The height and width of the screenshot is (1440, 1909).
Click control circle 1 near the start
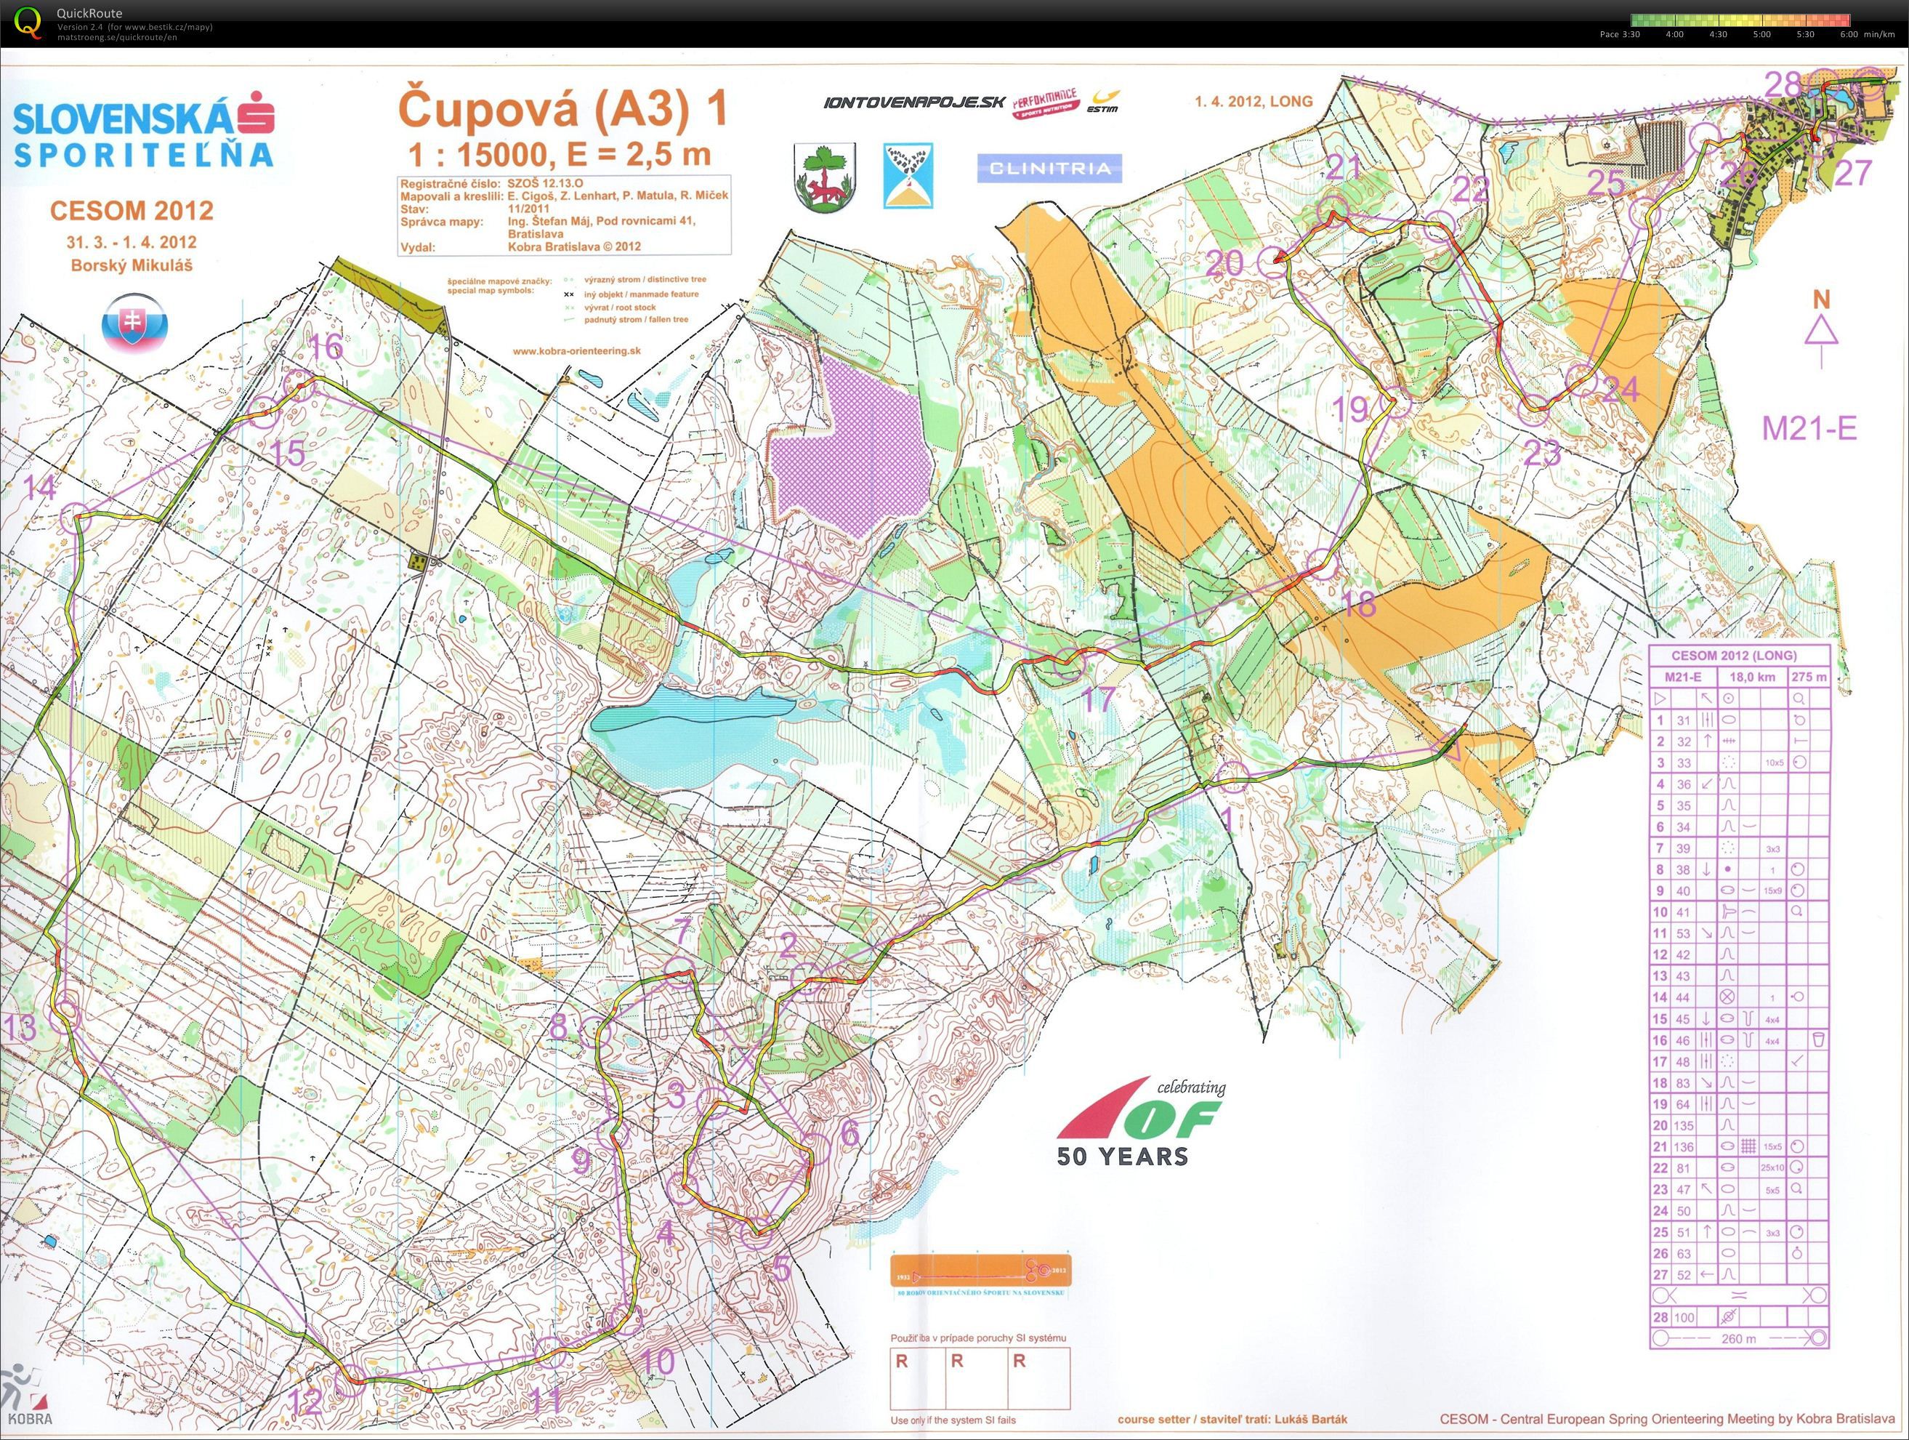coord(1233,777)
